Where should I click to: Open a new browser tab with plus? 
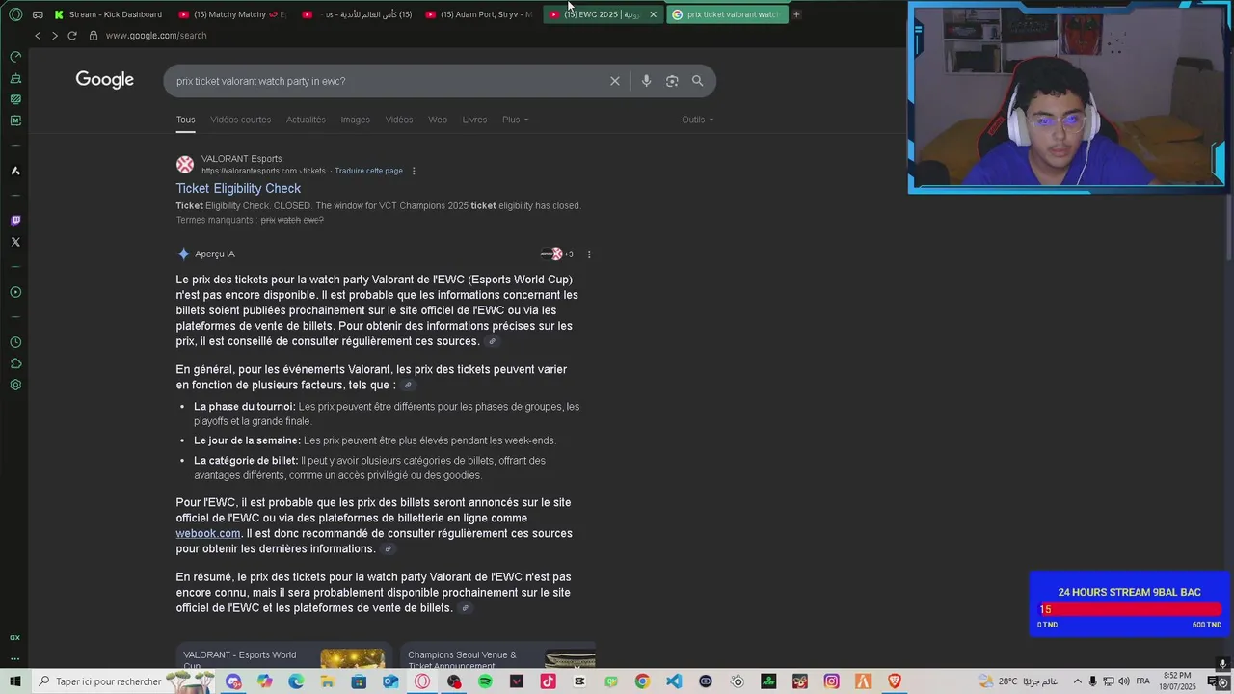(796, 14)
